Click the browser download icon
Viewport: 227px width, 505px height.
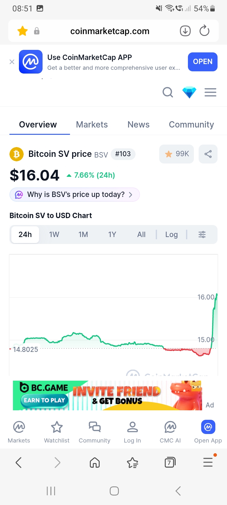point(185,31)
